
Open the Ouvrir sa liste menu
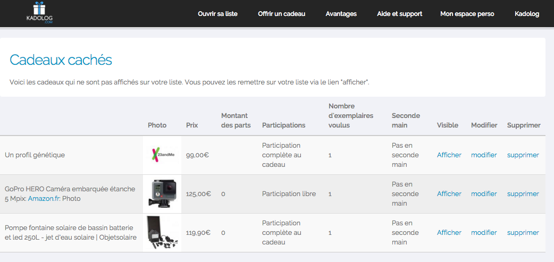pos(217,14)
